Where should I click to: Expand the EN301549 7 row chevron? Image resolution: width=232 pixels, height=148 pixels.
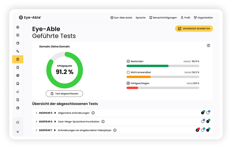(36, 130)
